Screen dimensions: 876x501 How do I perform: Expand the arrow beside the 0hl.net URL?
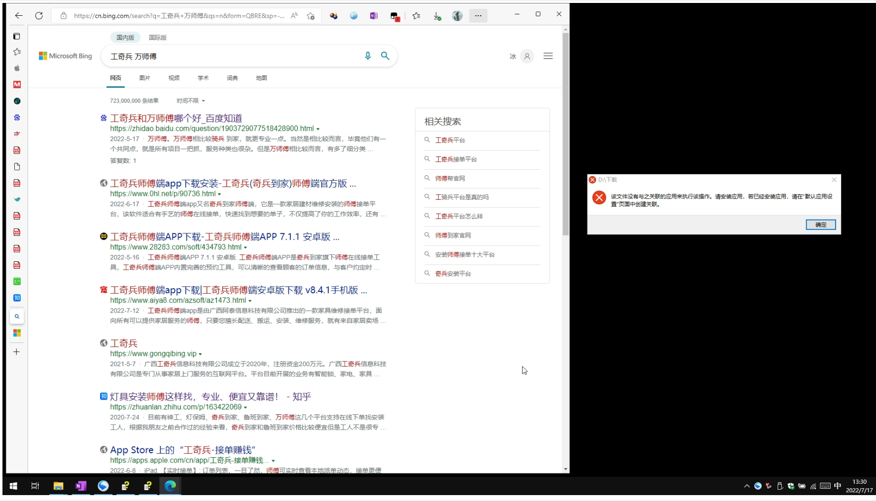coord(219,194)
